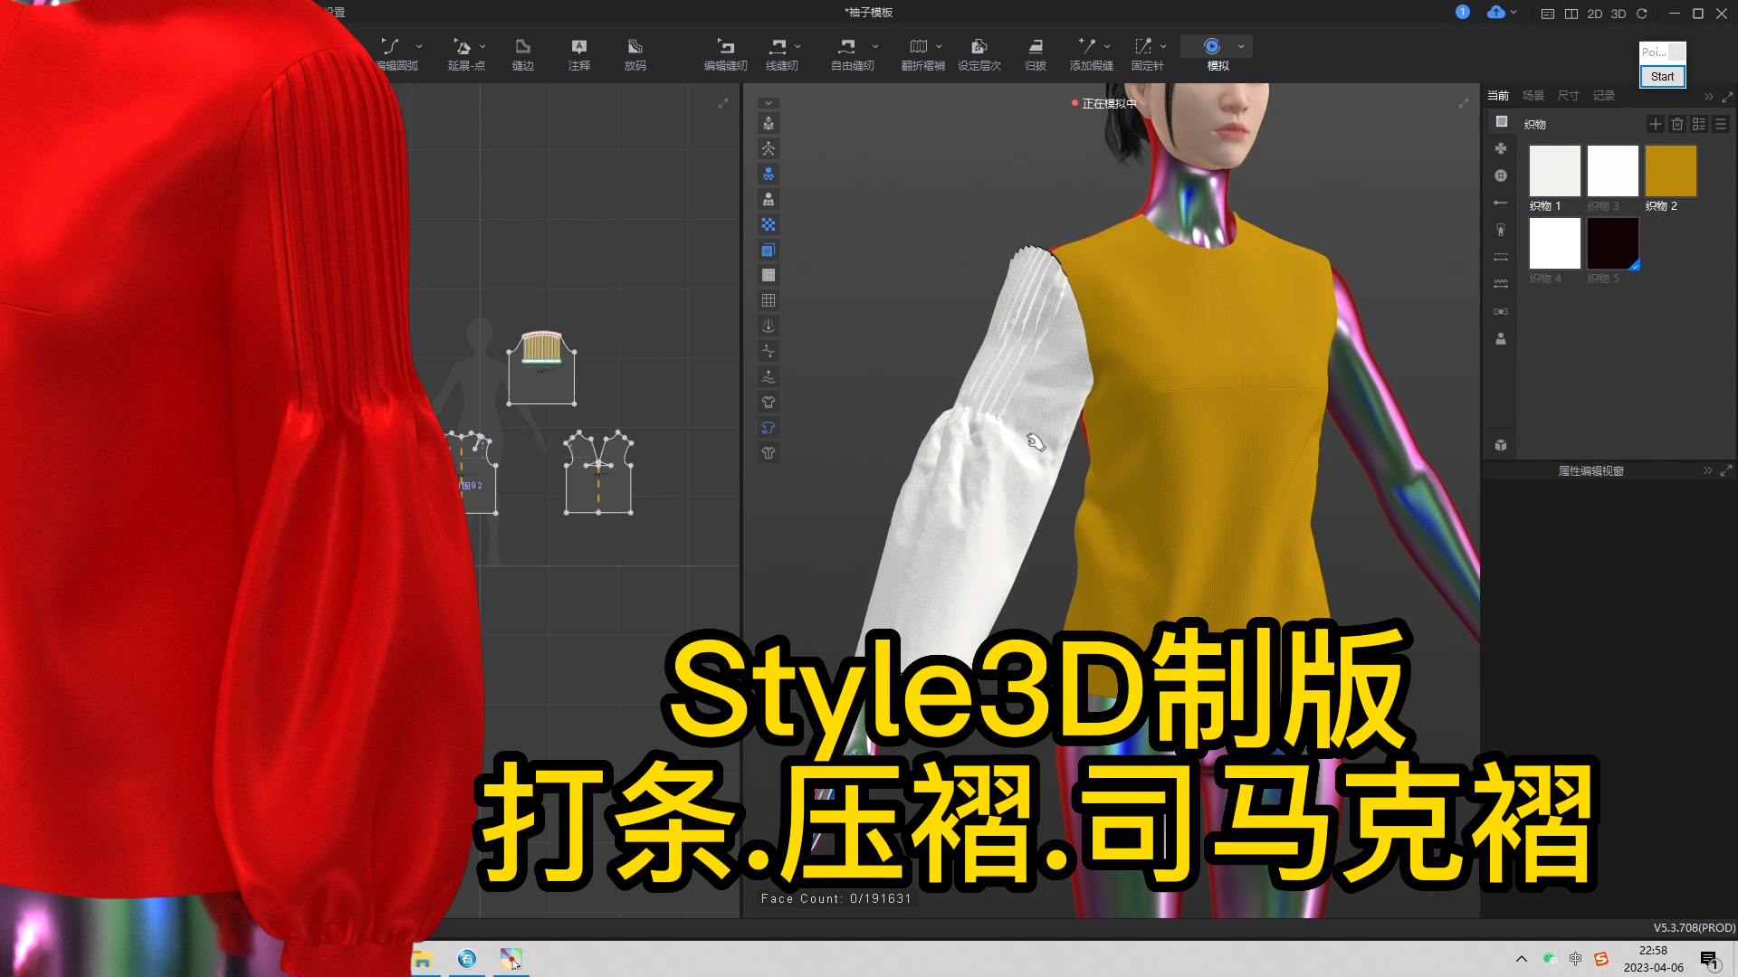Click gravity direction icon in 3D toolbar
Screen dimensions: 1738x977
click(768, 327)
